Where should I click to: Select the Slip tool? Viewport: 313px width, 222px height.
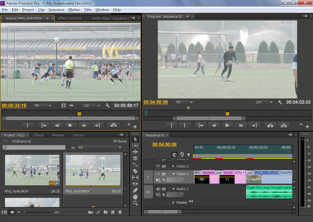135,177
